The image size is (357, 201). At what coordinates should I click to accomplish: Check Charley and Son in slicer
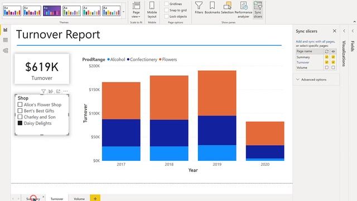(x=20, y=117)
